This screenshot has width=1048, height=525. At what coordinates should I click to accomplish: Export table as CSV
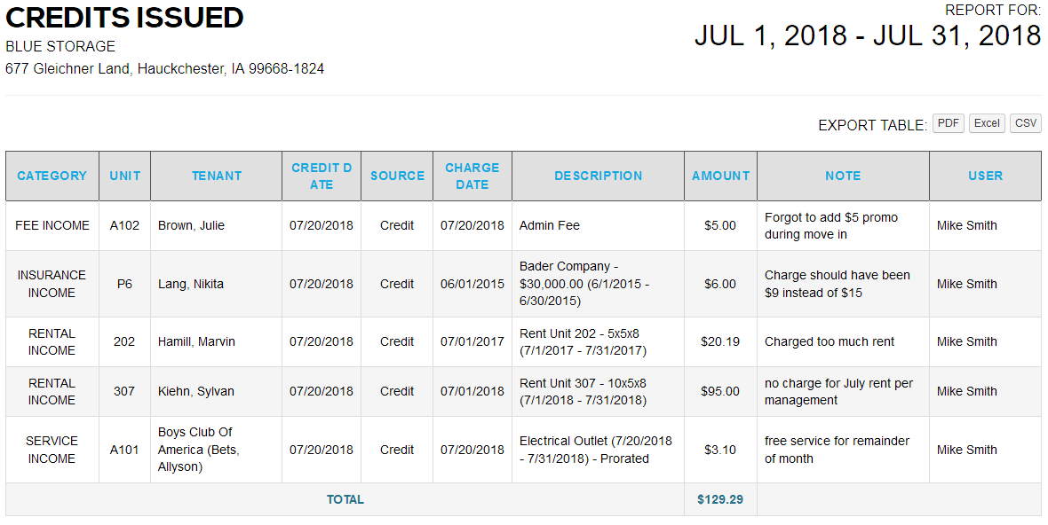tap(1026, 123)
